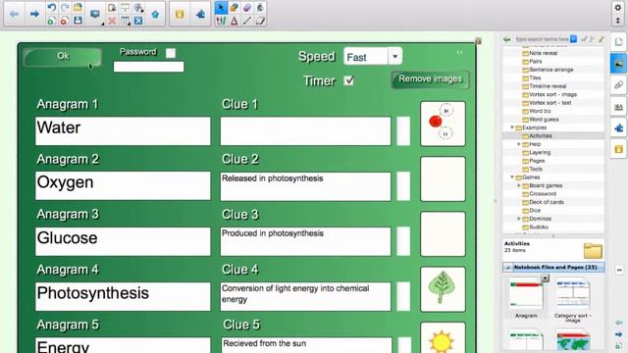Open the Add-ons puzzle sidebar tab
Viewport: 628px width, 353px height.
click(x=618, y=128)
